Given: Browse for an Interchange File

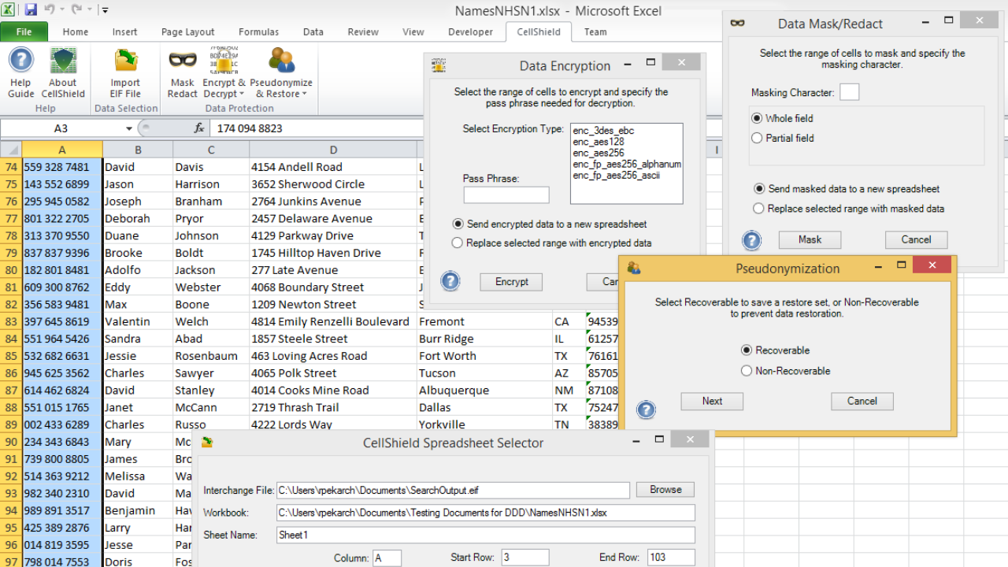Looking at the screenshot, I should point(665,490).
